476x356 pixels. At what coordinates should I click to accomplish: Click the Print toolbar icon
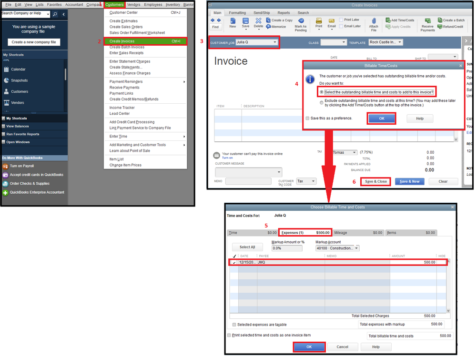[x=319, y=20]
